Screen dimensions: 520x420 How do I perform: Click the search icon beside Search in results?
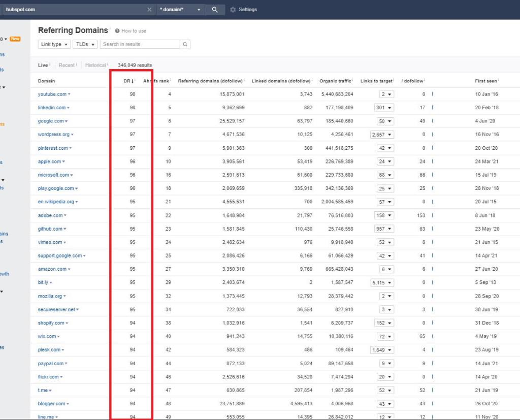(x=185, y=44)
